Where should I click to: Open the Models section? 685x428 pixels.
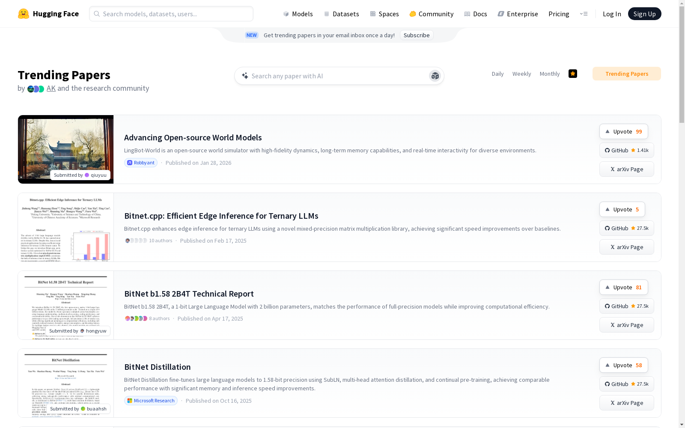[298, 14]
